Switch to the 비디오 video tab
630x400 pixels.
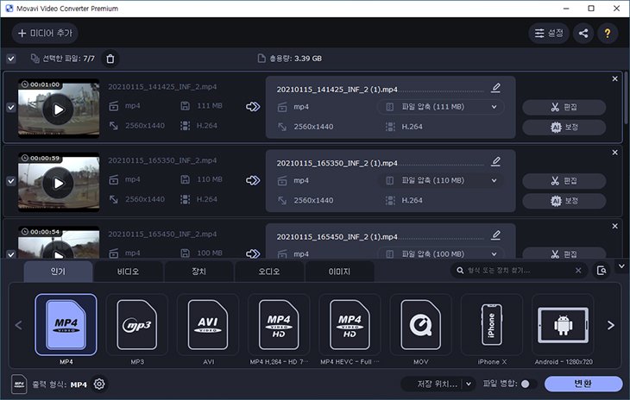(129, 272)
